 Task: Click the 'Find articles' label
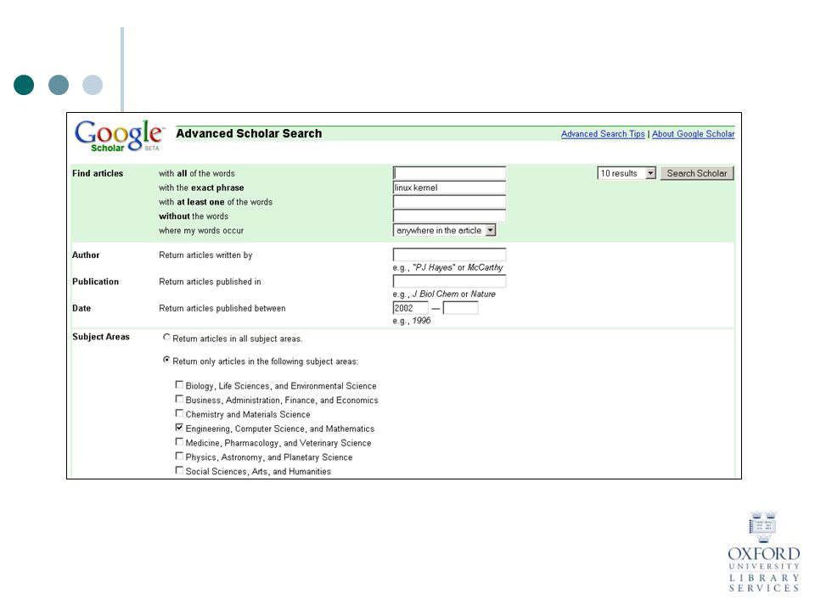click(x=98, y=173)
